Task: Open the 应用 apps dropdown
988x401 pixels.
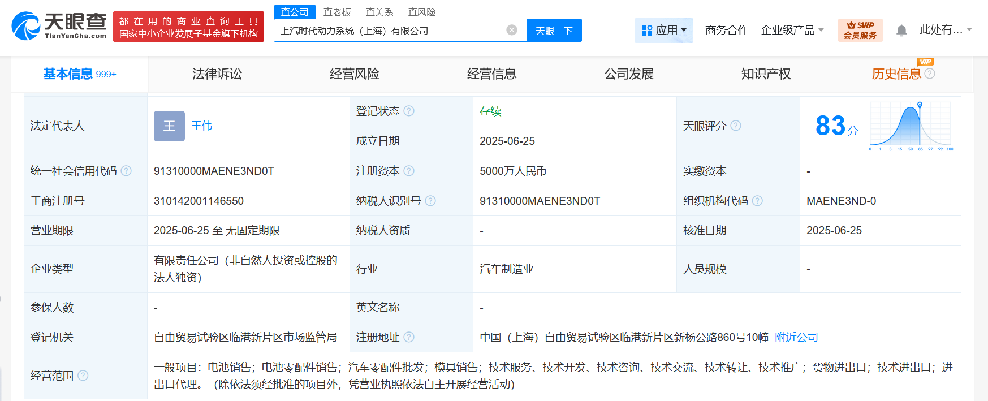Action: [x=664, y=30]
